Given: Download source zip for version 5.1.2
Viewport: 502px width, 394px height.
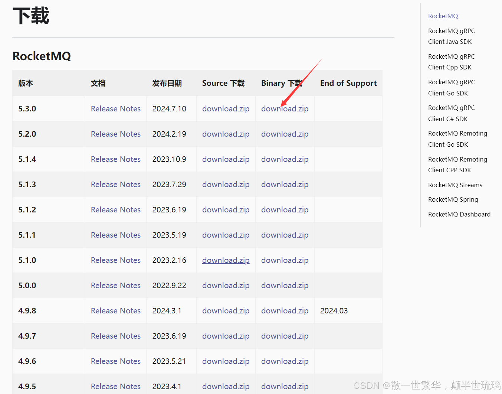Looking at the screenshot, I should click(x=226, y=210).
